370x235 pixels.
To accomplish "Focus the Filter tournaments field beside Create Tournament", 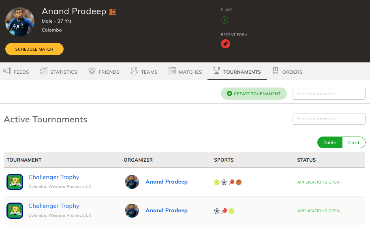I will [329, 94].
